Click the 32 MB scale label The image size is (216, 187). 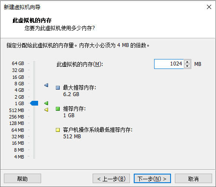tap(18, 137)
